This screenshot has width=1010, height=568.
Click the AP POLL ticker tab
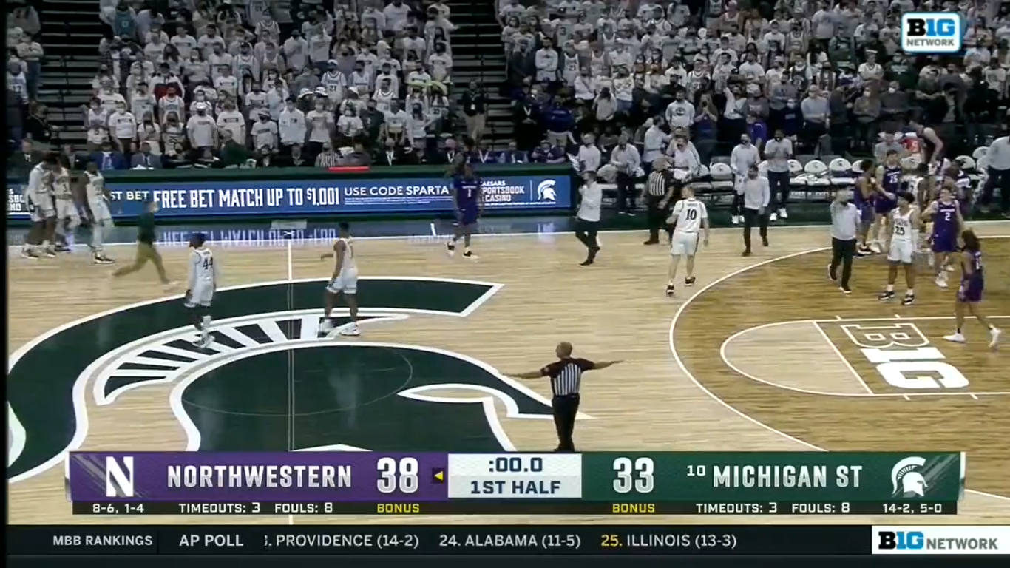tap(211, 541)
